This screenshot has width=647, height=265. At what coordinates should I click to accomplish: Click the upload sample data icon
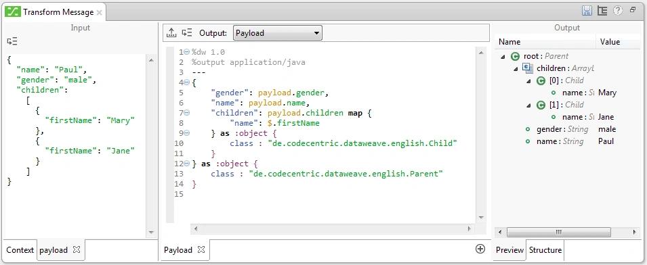pyautogui.click(x=171, y=33)
